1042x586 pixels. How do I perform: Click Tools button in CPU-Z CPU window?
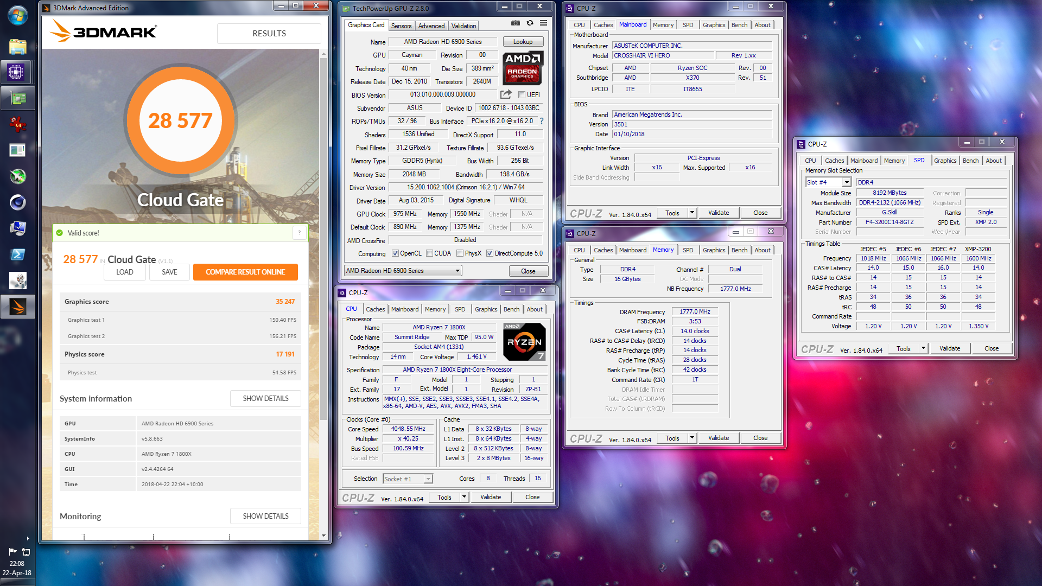(x=444, y=497)
